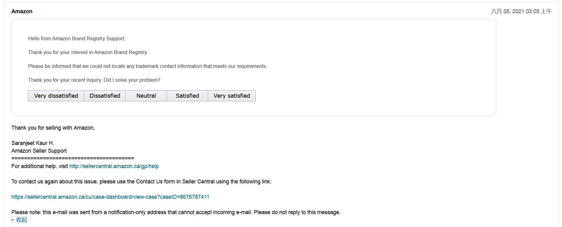The width and height of the screenshot is (562, 227).
Task: Click the Did I solve your problem text
Action: coord(132,80)
